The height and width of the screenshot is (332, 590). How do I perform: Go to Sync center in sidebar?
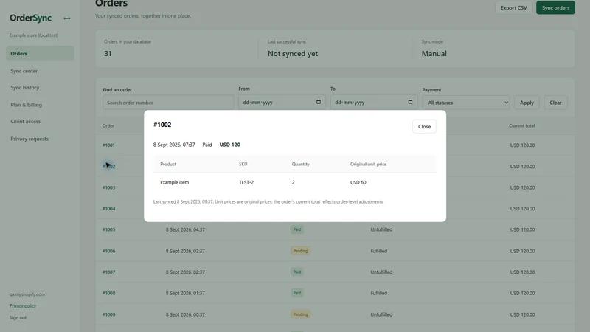(x=24, y=71)
